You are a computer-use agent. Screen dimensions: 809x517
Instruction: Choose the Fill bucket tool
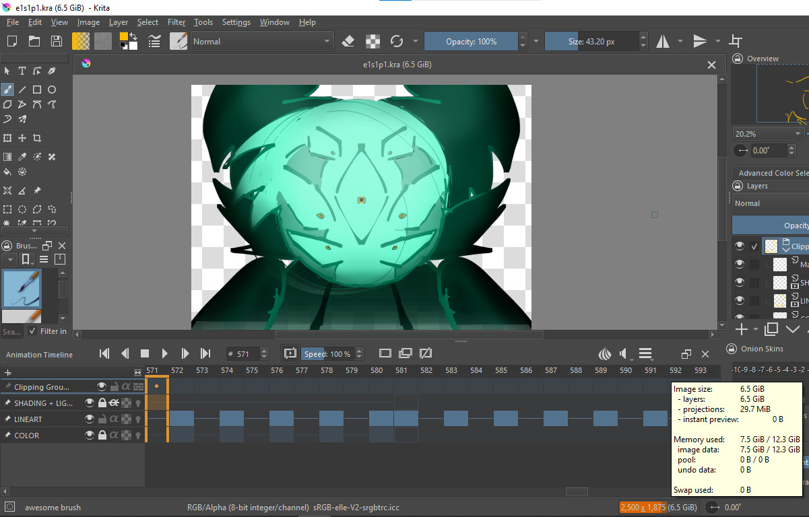(x=7, y=172)
